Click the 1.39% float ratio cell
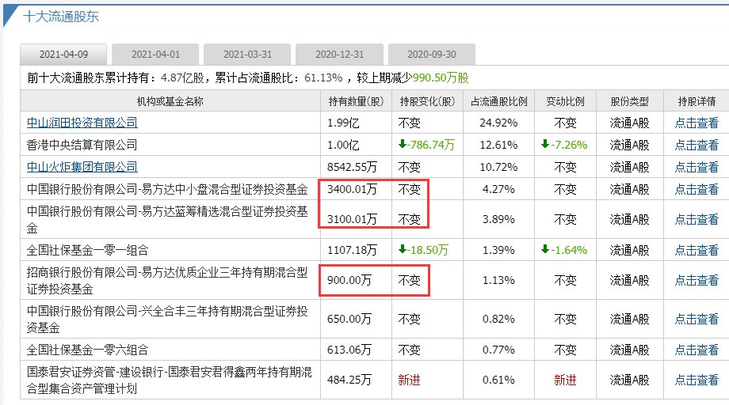Screen dimensions: 729x405 [x=499, y=250]
